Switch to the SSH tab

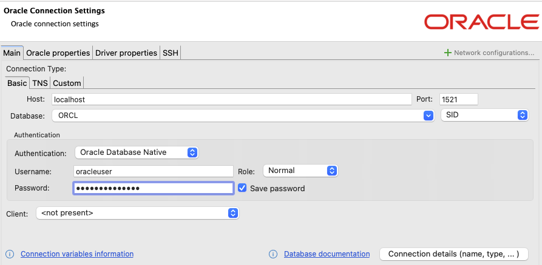click(x=171, y=53)
